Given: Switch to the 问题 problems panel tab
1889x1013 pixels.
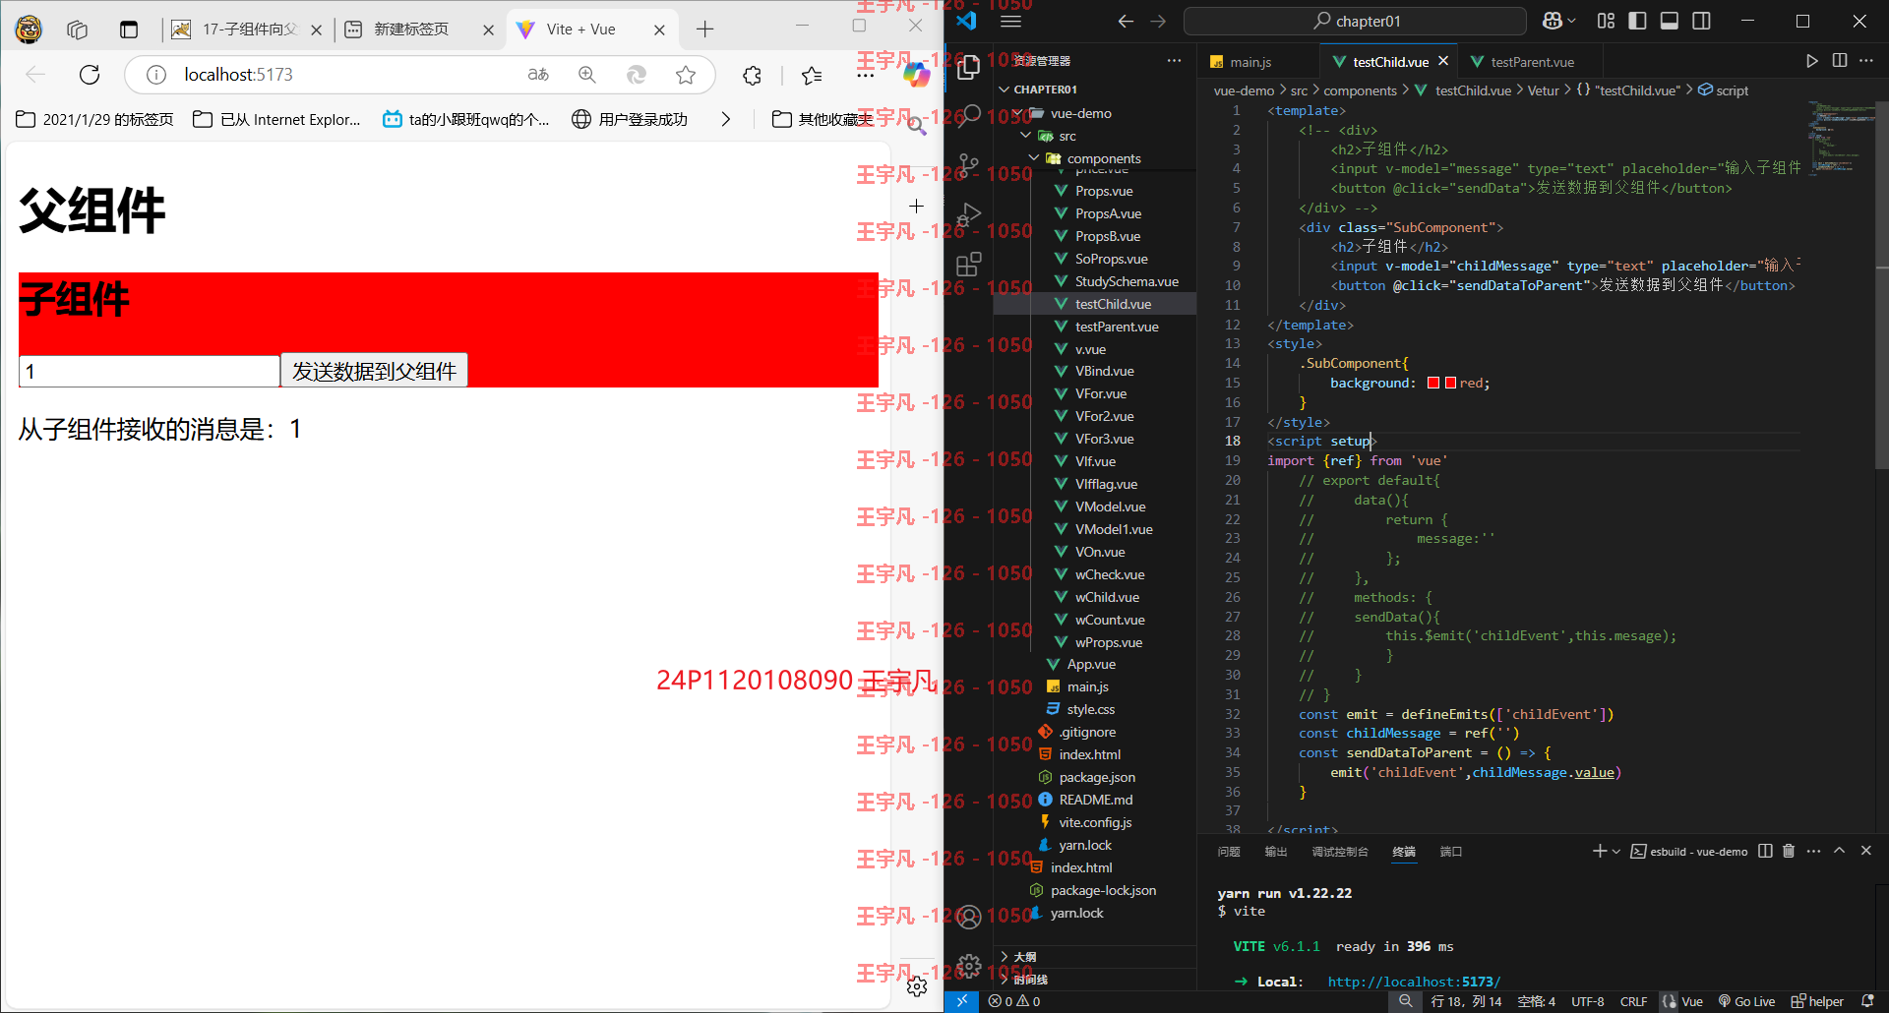Looking at the screenshot, I should click(x=1229, y=852).
